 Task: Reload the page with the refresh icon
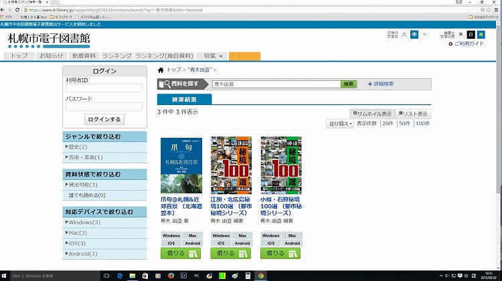[17, 10]
